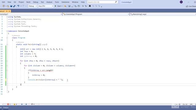Navigate backward with the left arrow
The height and width of the screenshot is (110, 196).
click(22, 104)
